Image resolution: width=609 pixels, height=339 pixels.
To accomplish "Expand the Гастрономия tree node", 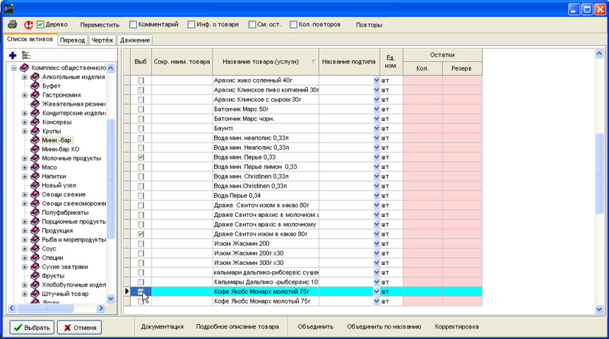I will pyautogui.click(x=25, y=95).
